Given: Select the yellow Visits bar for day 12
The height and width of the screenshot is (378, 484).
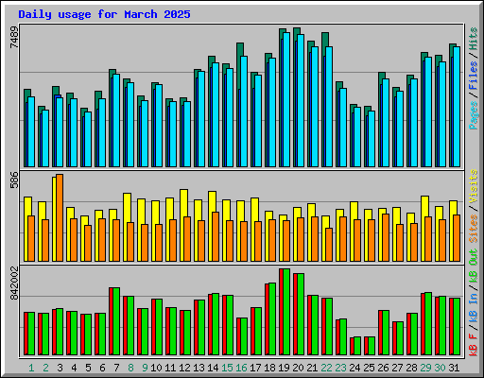Looking at the screenshot, I should click(182, 225).
